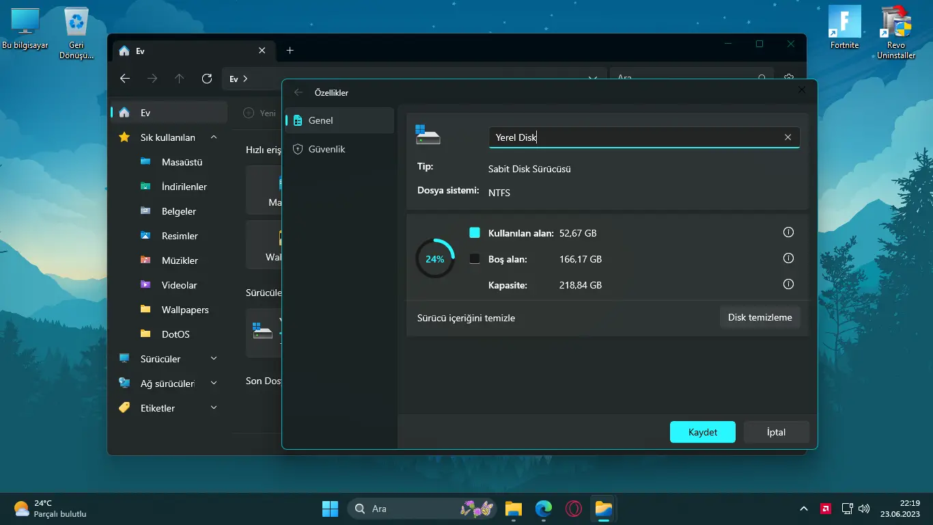
Task: Switch to the Ev tab in Files
Action: [x=193, y=51]
